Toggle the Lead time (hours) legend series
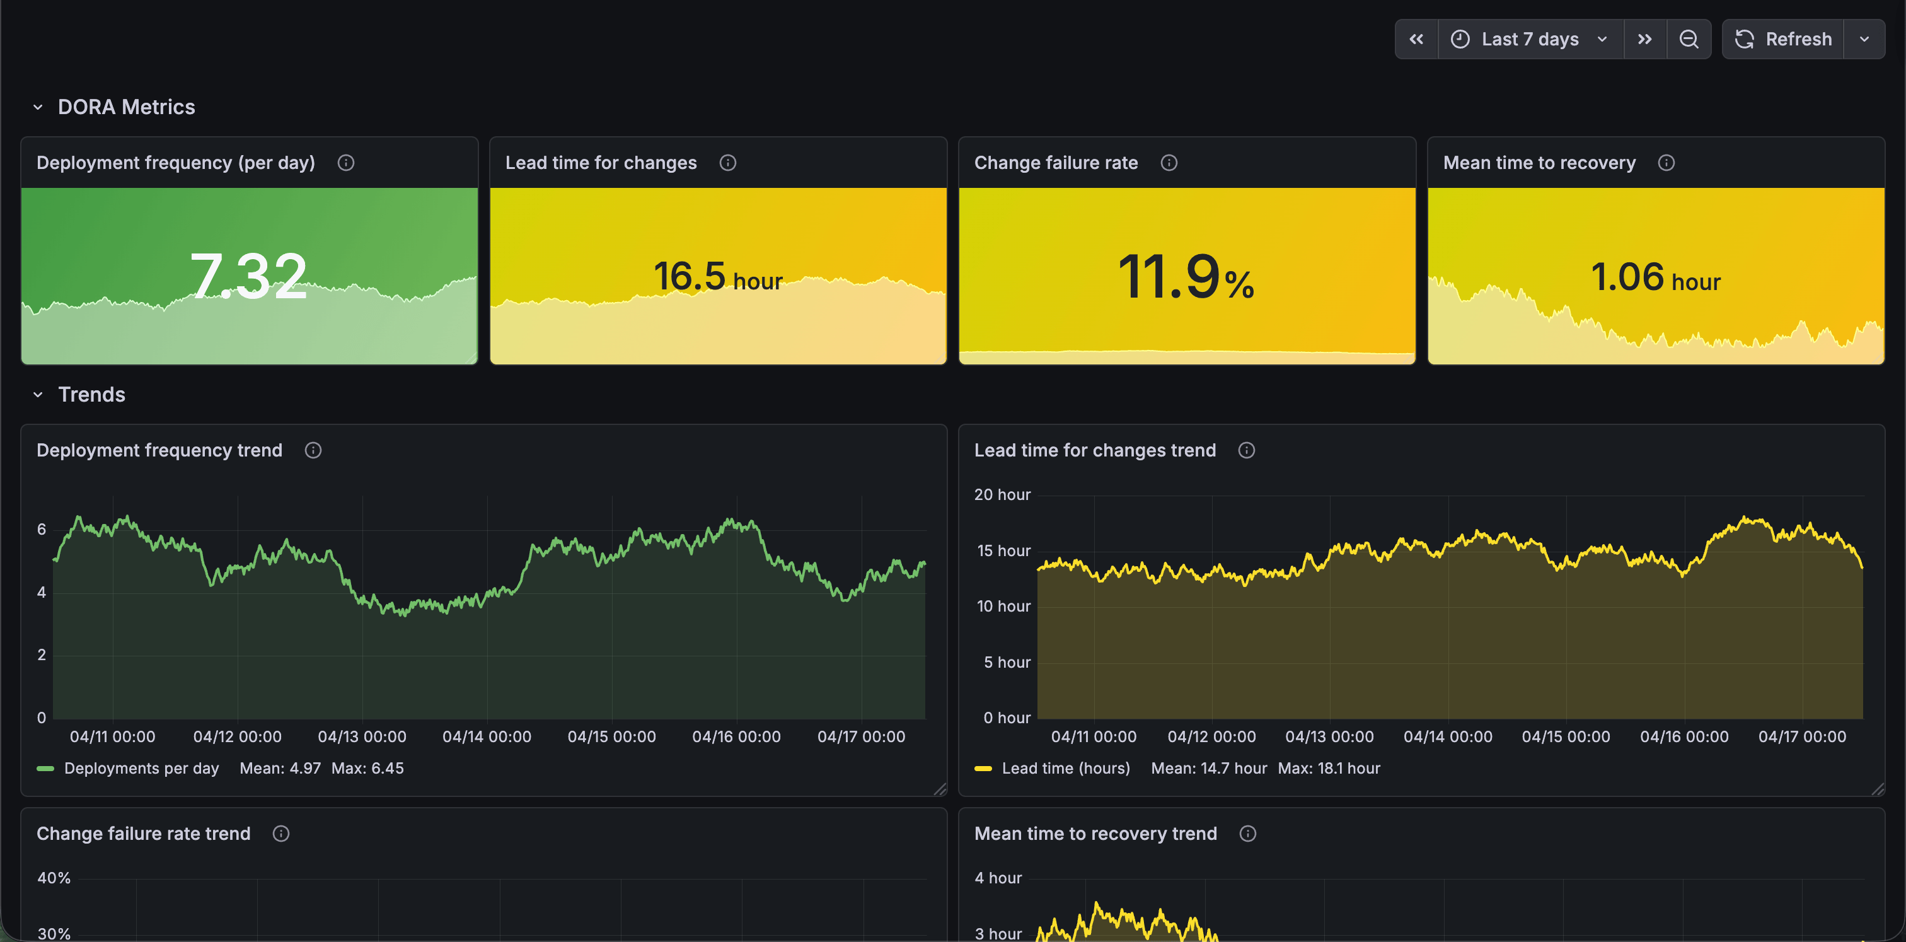1906x942 pixels. click(1065, 769)
